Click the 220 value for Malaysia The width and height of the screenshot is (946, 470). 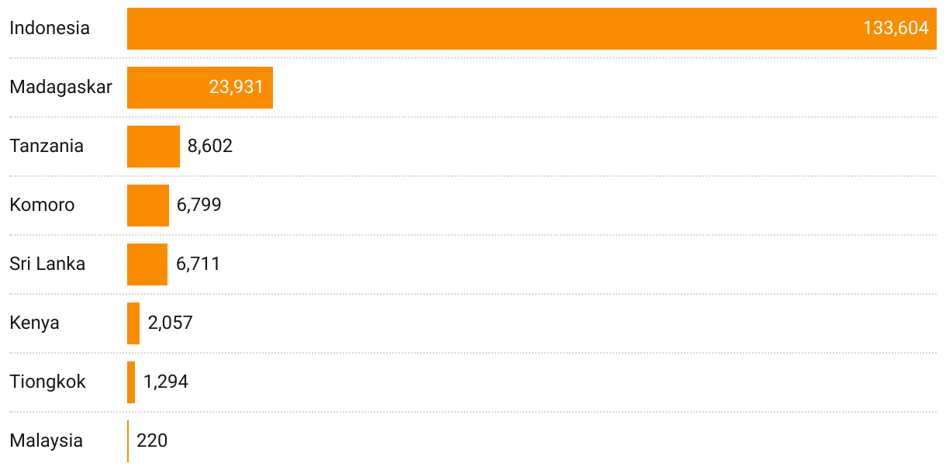click(152, 441)
